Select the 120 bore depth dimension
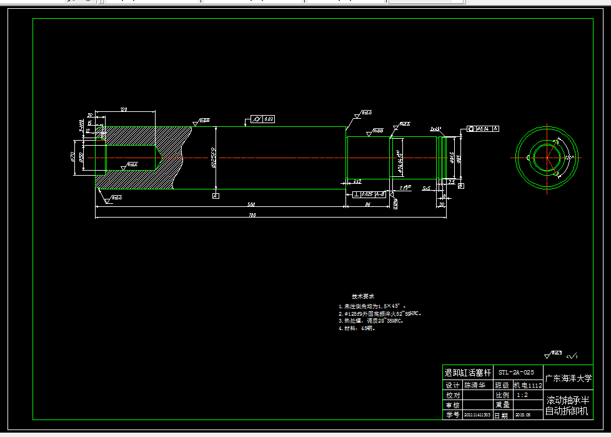611x437 pixels. [x=124, y=109]
